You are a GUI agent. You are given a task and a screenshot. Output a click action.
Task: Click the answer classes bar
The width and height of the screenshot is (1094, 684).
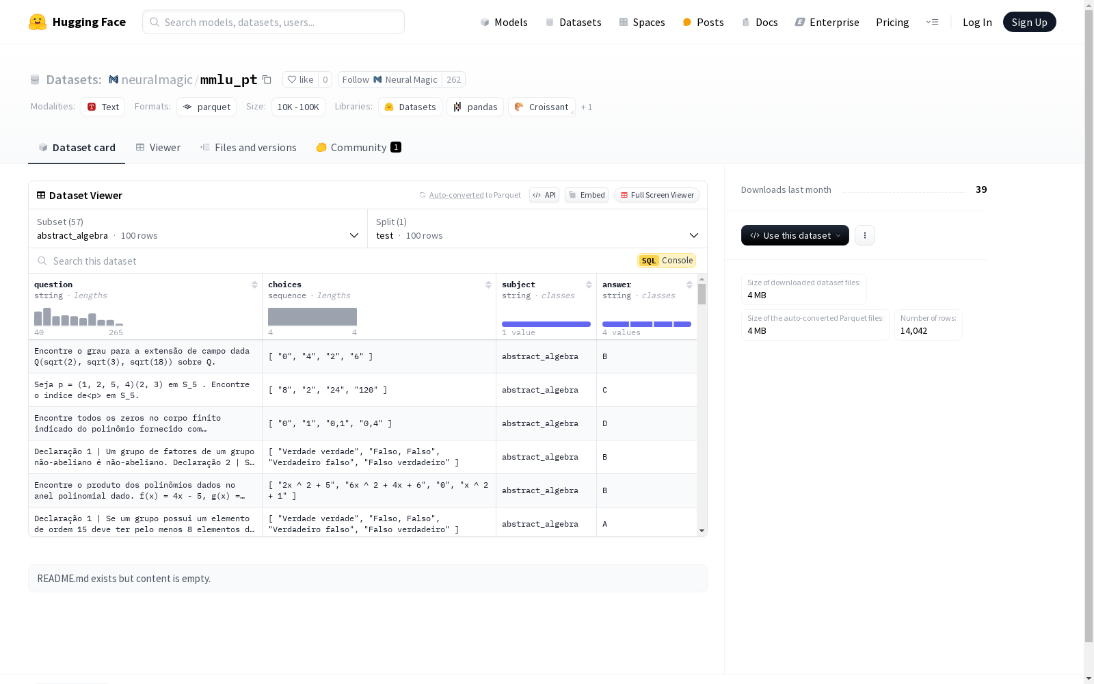[647, 324]
